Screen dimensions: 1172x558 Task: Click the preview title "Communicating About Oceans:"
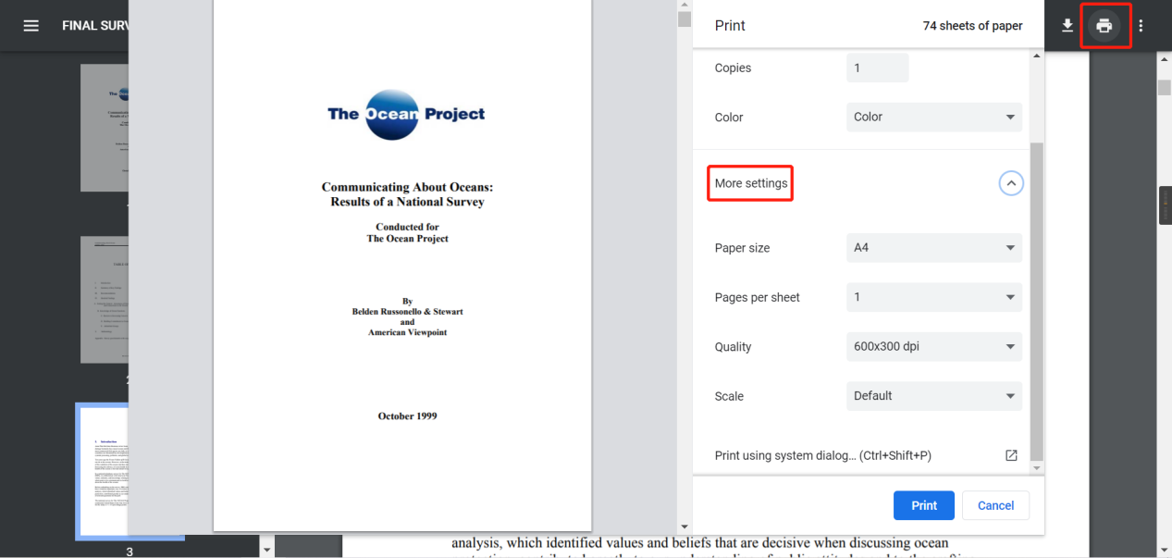(x=407, y=187)
